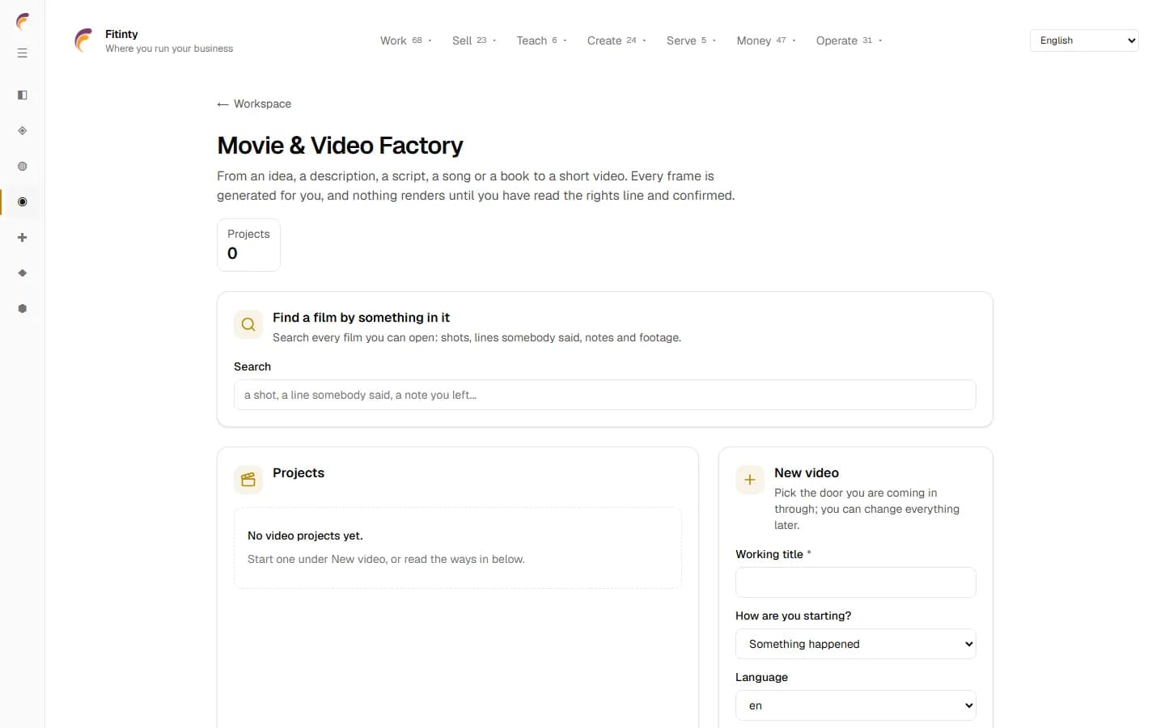Click the plus icon beside New video
This screenshot has height=728, width=1165.
pyautogui.click(x=750, y=480)
